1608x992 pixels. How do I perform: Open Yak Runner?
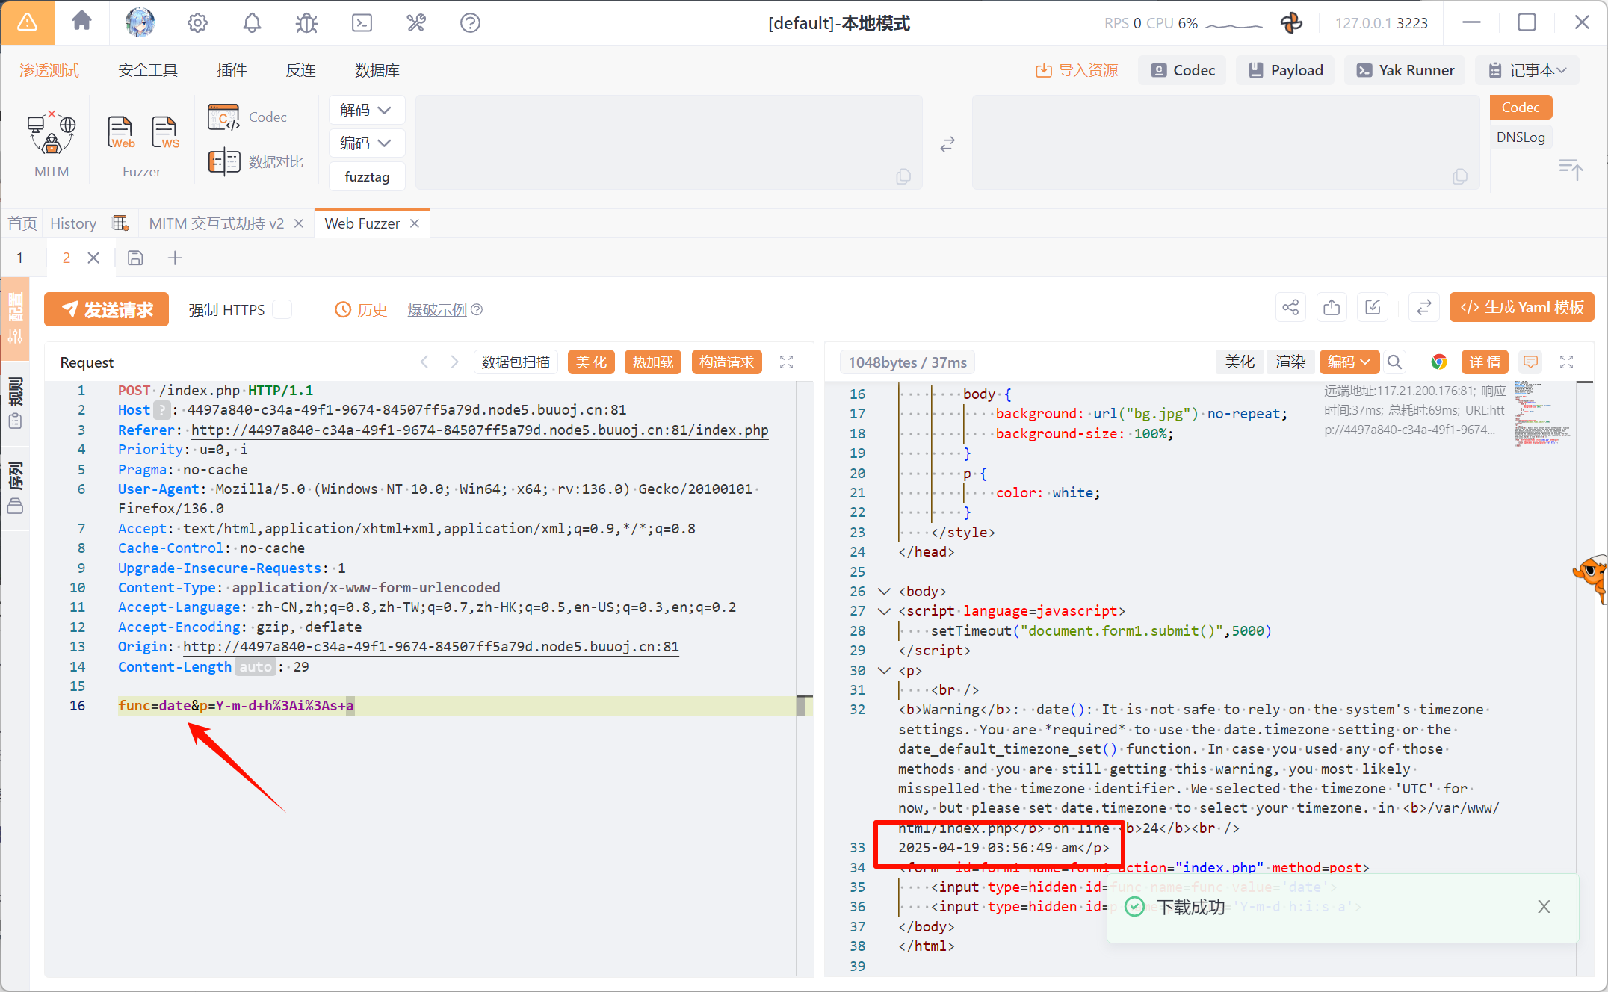click(x=1406, y=70)
